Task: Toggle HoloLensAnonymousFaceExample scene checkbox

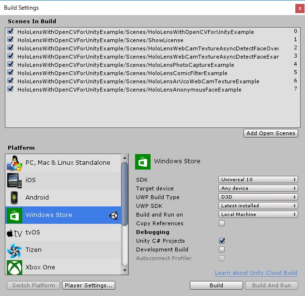Action: tap(10, 89)
